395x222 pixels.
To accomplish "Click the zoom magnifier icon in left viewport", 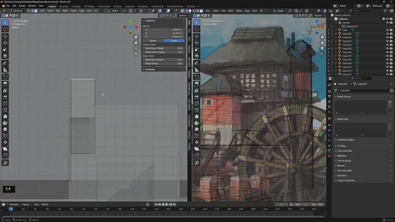I will tap(136, 37).
